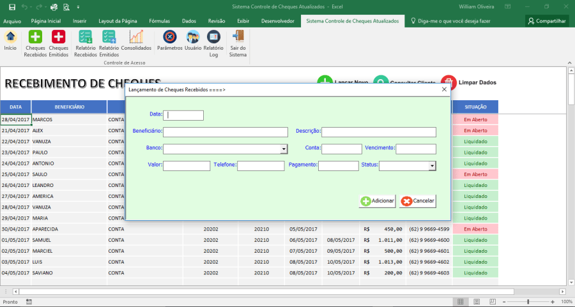Click the horizontal scrollbar right arrow
Viewport: 575px width, 307px height.
pos(562,292)
